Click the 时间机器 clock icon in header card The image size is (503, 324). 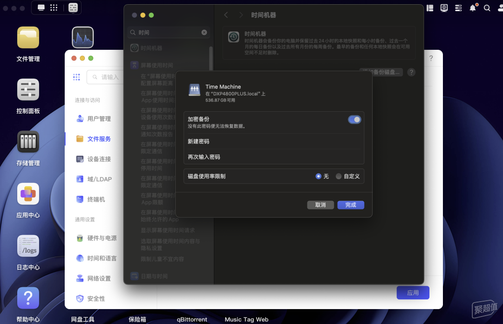[x=233, y=37]
